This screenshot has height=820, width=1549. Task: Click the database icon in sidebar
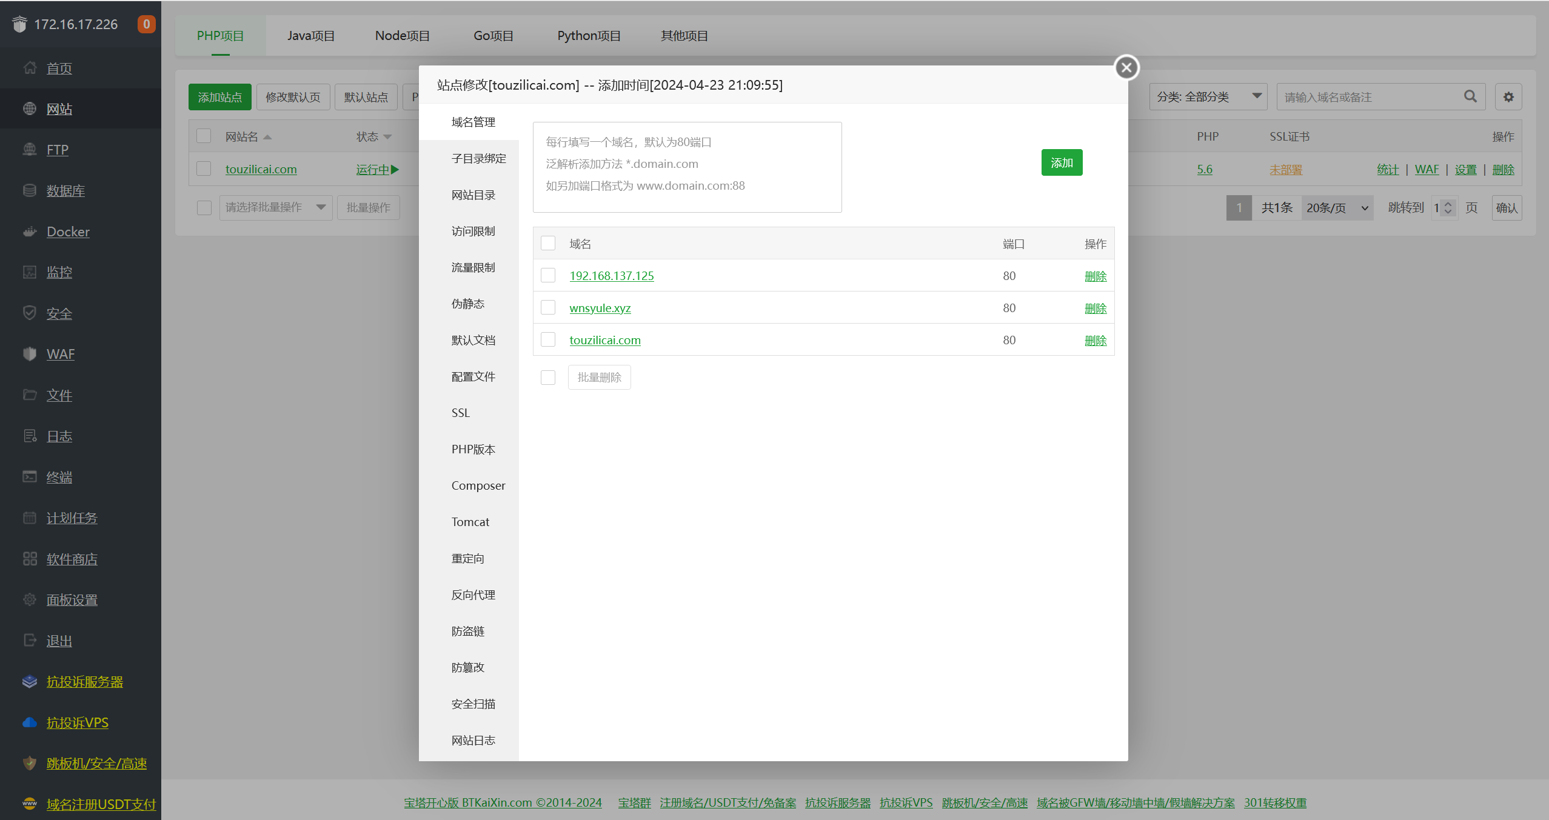tap(30, 190)
